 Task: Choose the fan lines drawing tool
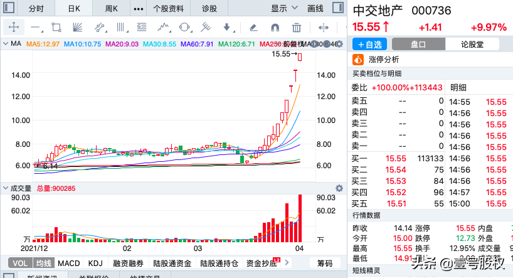point(78,28)
